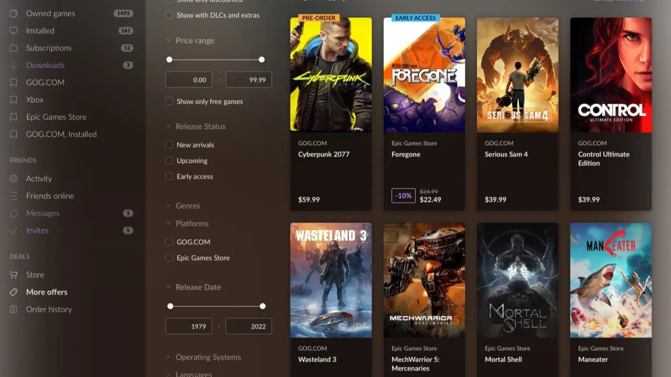The image size is (671, 377).
Task: Open the Foregone game cover
Action: point(424,75)
